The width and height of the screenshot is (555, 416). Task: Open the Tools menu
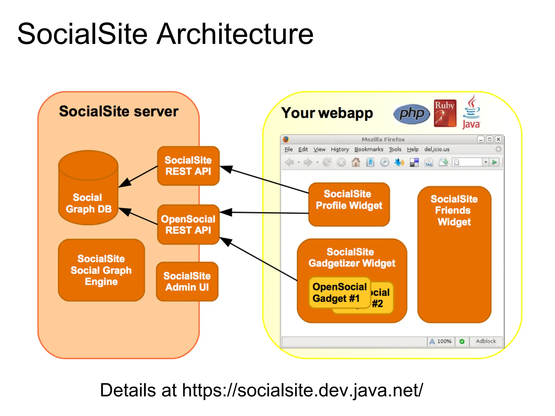[395, 149]
